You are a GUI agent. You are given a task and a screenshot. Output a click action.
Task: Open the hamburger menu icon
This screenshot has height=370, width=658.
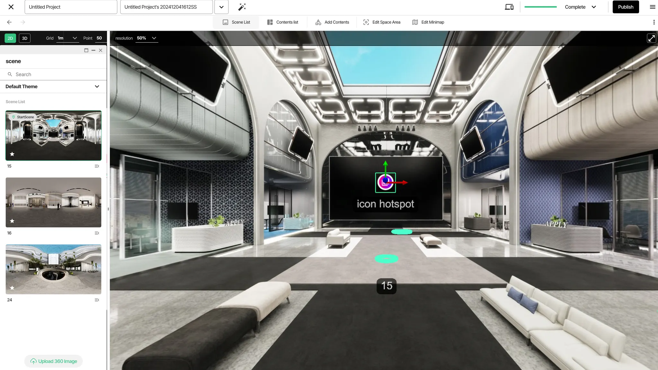[652, 7]
